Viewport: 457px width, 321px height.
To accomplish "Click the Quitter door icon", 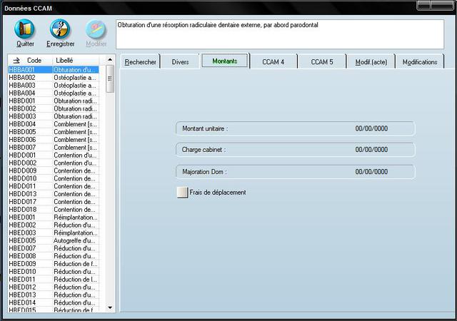I will click(x=25, y=29).
